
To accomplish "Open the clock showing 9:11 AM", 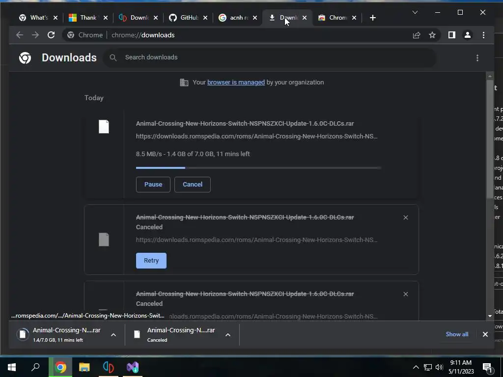I will 461,367.
